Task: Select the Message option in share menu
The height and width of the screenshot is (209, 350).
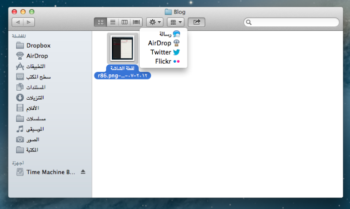Action: coord(167,34)
